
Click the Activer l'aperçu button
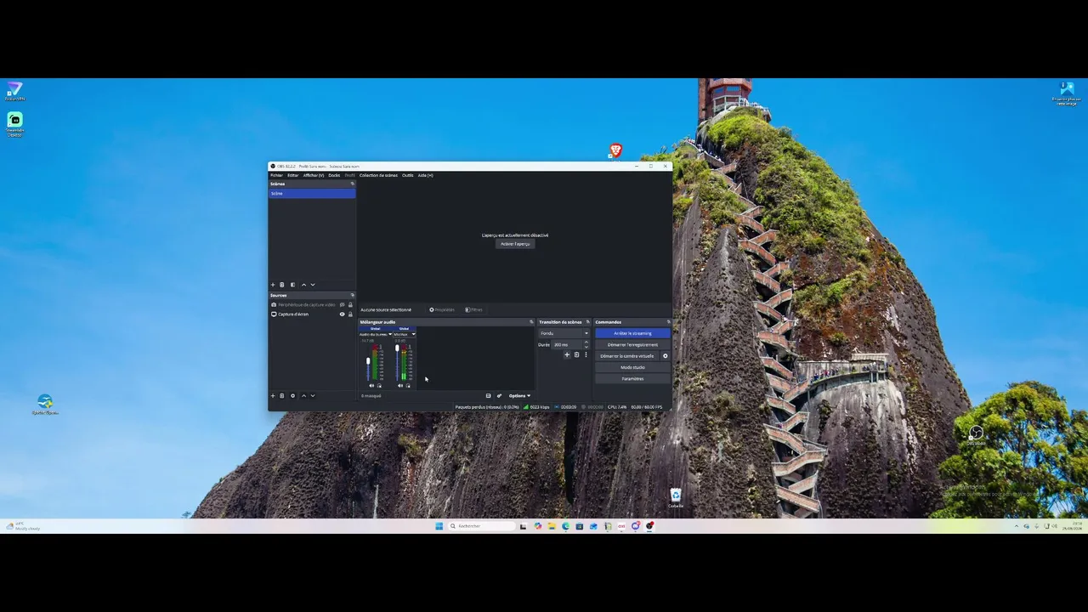click(x=515, y=244)
